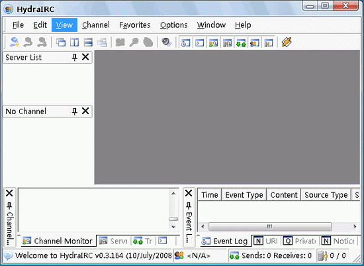Screen dimensions: 364x266
Task: Click the grayed-out key-shaped toolbar icon
Action: pos(134,42)
